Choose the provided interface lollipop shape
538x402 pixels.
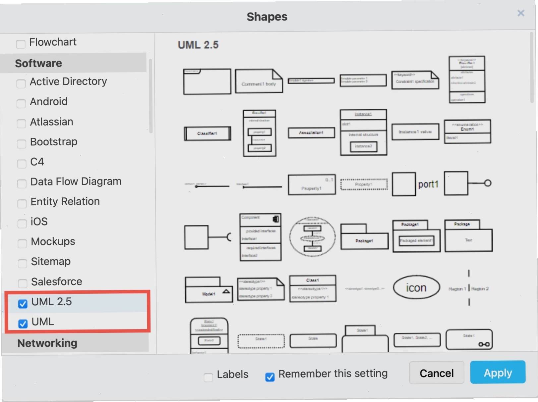click(x=468, y=183)
